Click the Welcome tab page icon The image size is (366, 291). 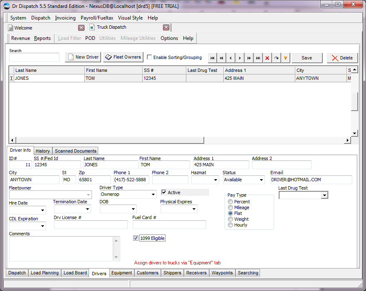click(10, 28)
